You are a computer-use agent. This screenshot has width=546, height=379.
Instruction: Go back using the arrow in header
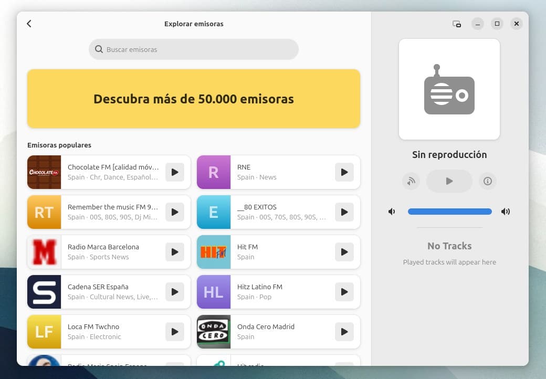pyautogui.click(x=29, y=24)
